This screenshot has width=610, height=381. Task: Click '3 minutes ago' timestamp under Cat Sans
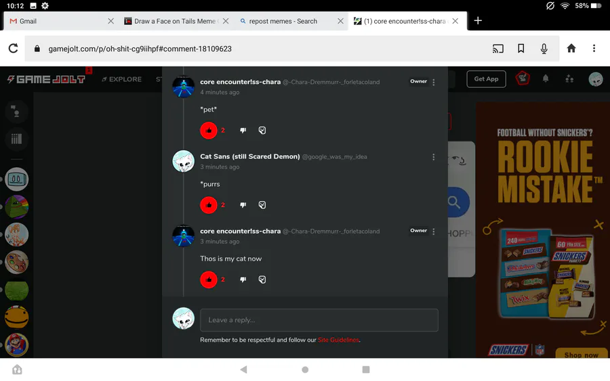click(220, 167)
